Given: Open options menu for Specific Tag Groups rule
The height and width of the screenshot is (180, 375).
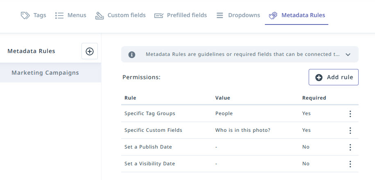Looking at the screenshot, I should (x=350, y=114).
